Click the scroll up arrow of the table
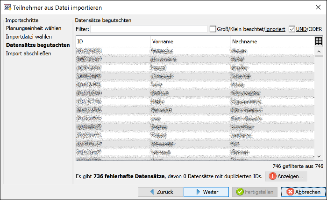The height and width of the screenshot is (200, 327). (319, 51)
